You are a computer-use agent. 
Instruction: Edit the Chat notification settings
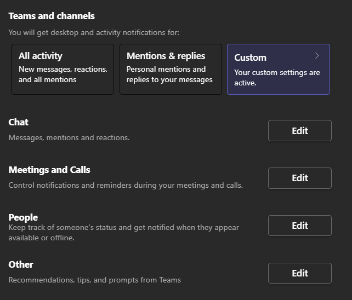point(300,130)
